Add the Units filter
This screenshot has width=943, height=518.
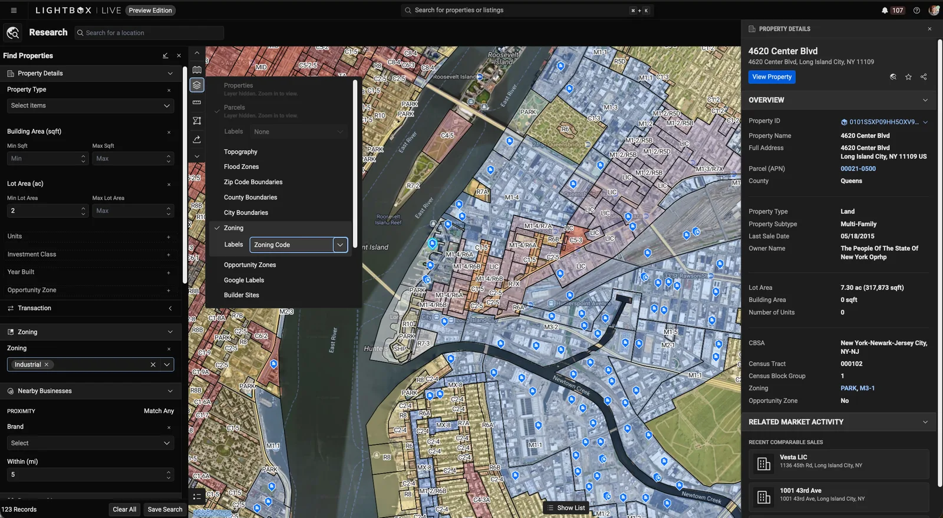tap(169, 237)
